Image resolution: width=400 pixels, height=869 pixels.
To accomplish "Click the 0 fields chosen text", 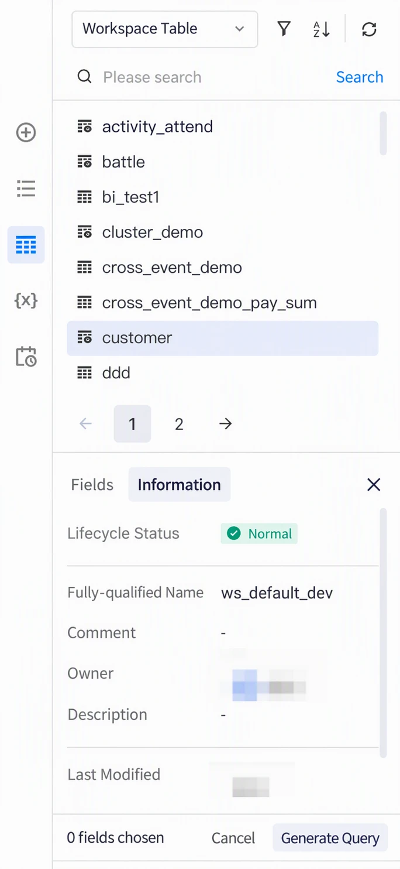I will point(115,838).
